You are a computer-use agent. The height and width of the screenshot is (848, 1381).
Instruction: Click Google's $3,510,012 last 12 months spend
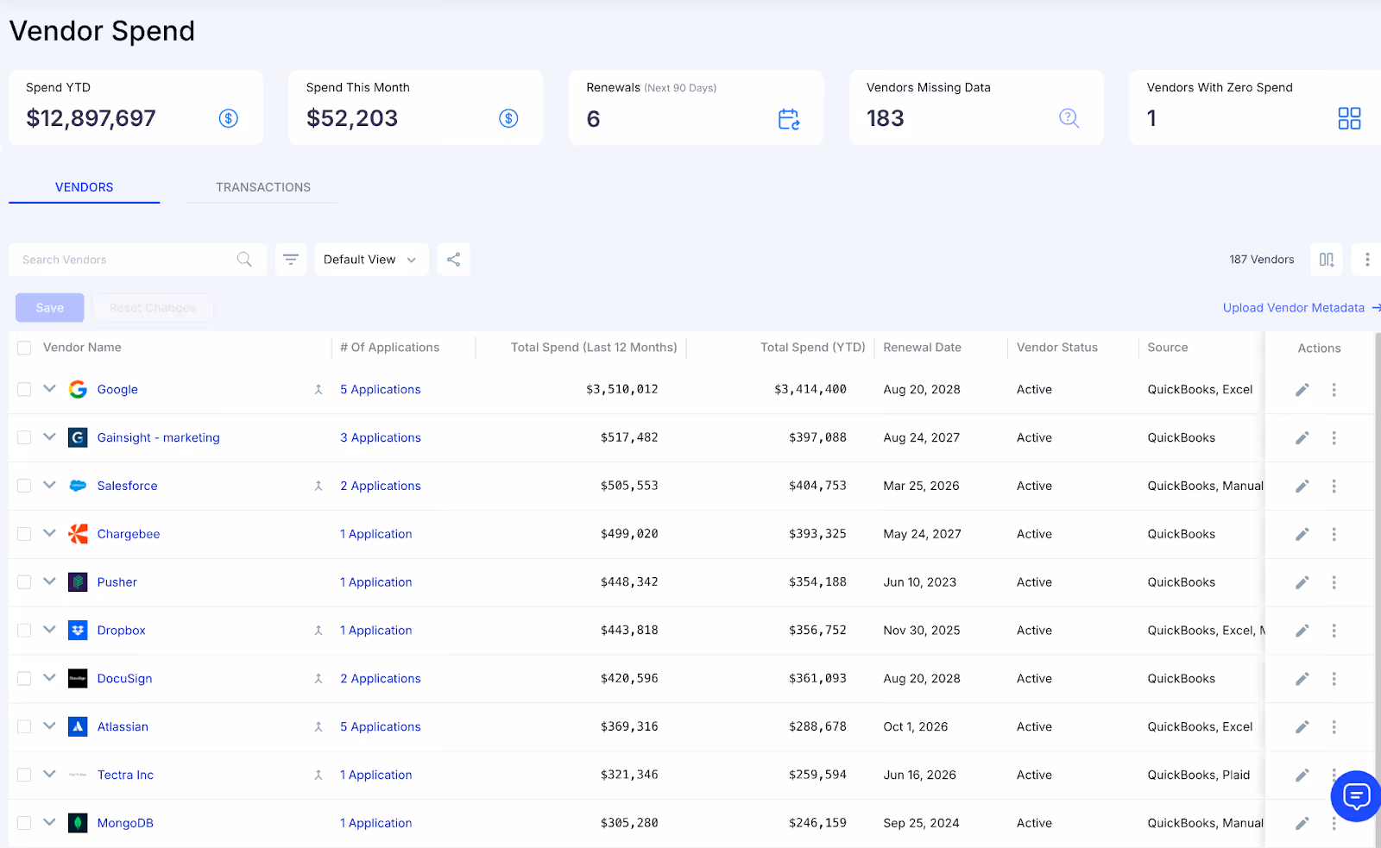pos(621,390)
